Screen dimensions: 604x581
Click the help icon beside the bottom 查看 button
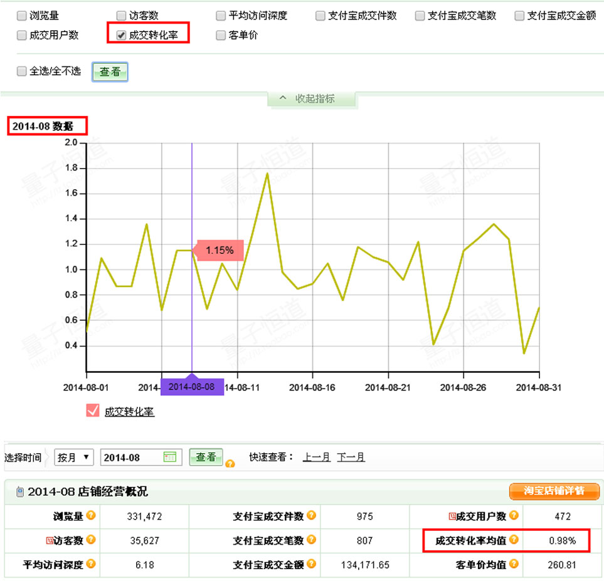(230, 463)
